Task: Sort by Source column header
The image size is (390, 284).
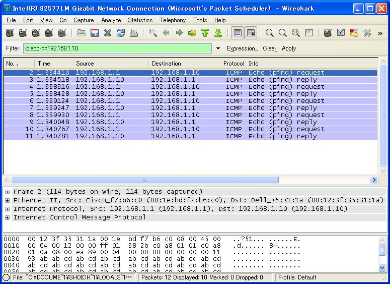Action: click(x=111, y=64)
